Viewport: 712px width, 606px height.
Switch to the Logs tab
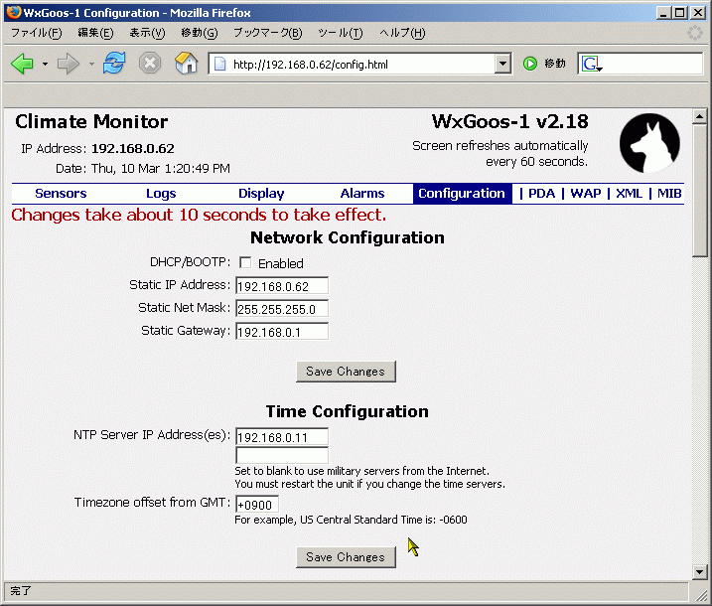pos(161,194)
